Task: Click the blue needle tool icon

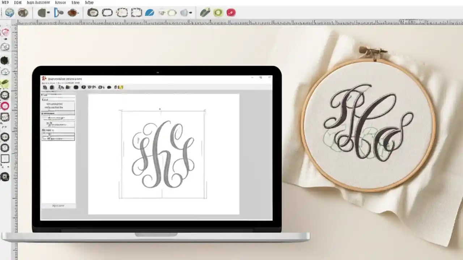Action: (x=150, y=13)
